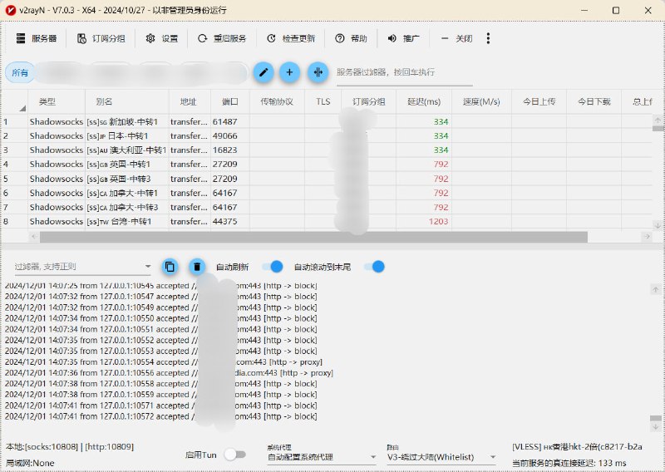Select the 日本-中转1 server row
665x472 pixels.
[327, 135]
